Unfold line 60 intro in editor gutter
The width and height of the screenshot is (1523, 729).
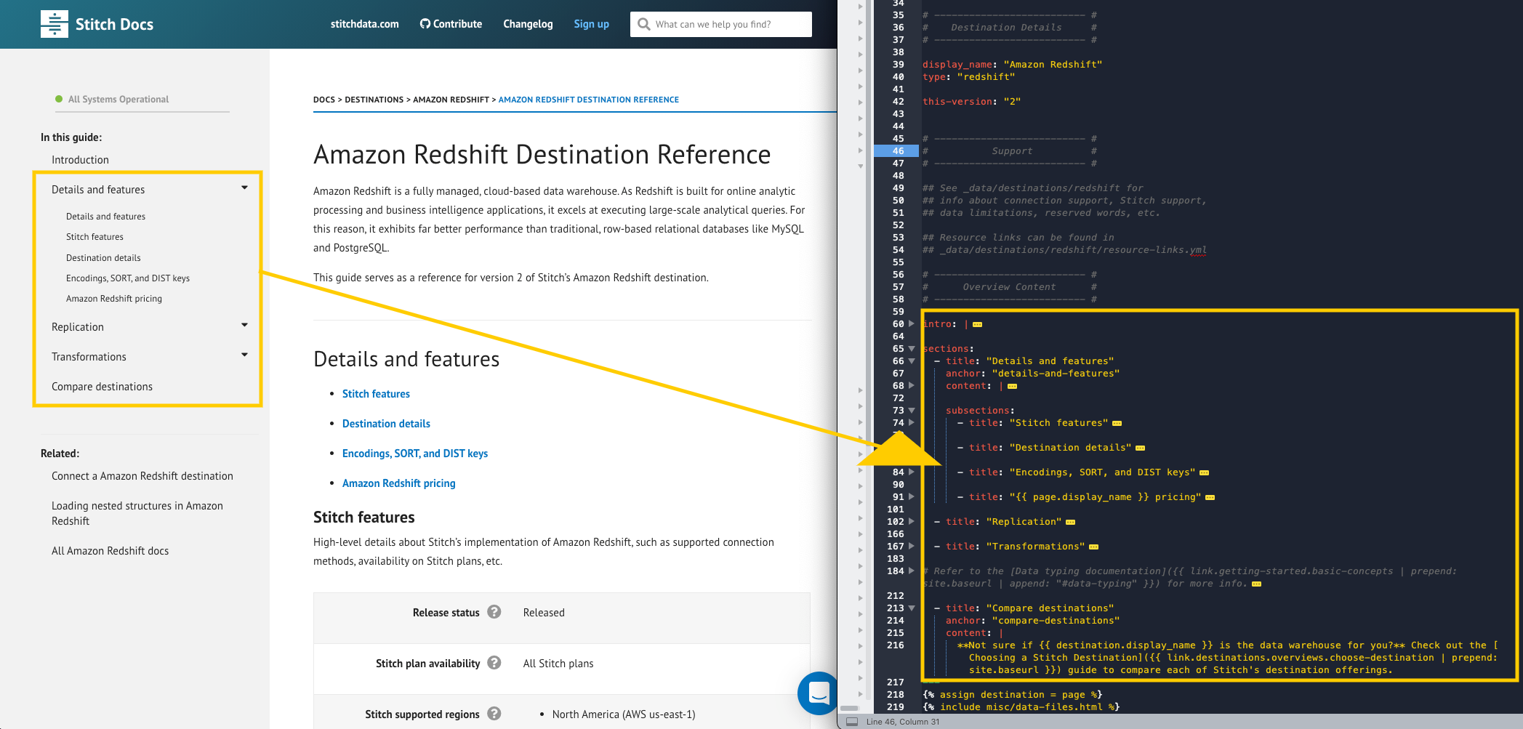tap(912, 323)
